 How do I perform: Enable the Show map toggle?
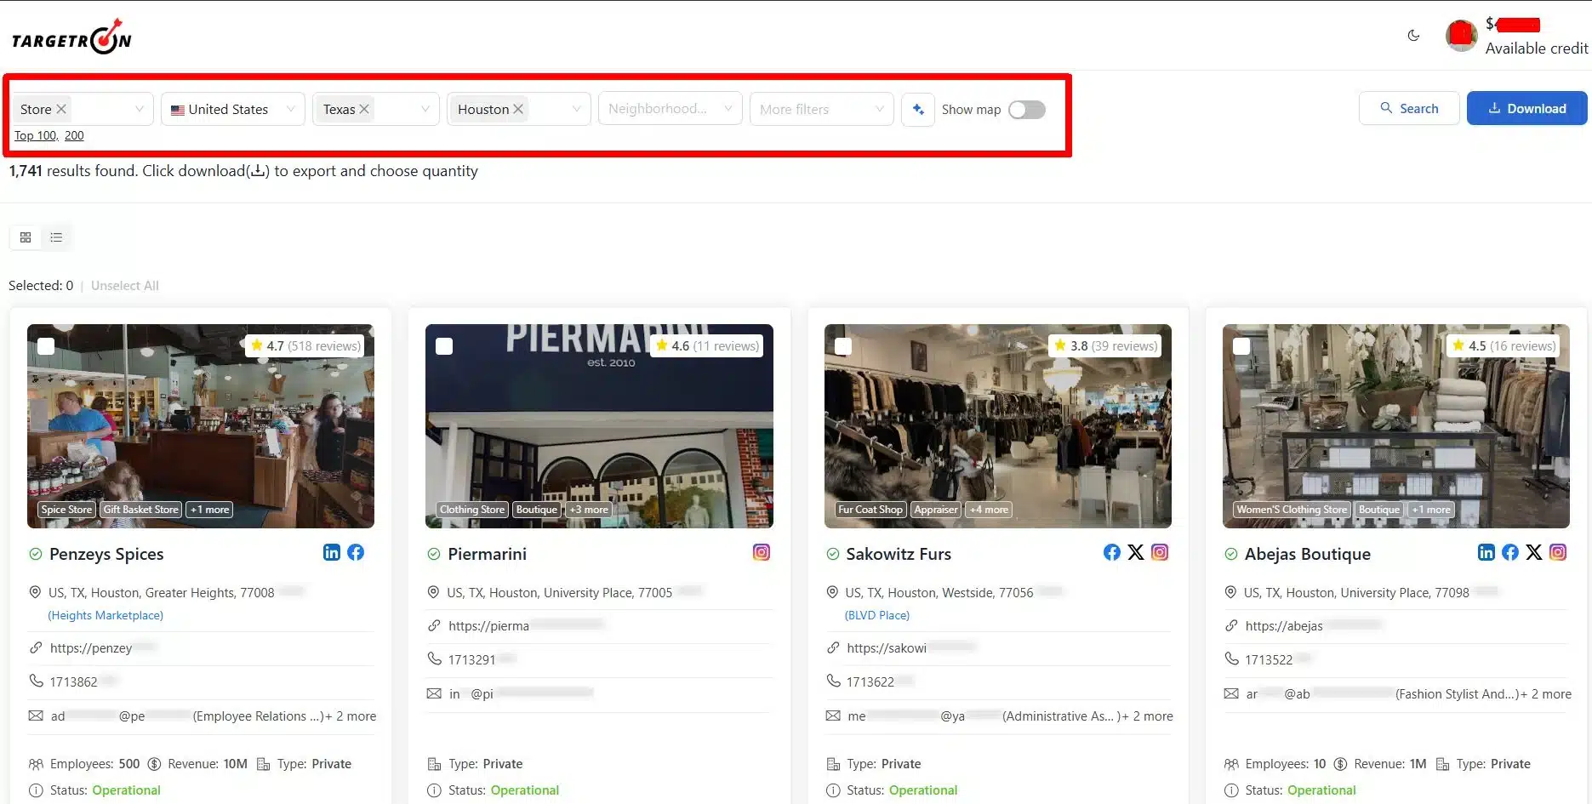pyautogui.click(x=1026, y=110)
